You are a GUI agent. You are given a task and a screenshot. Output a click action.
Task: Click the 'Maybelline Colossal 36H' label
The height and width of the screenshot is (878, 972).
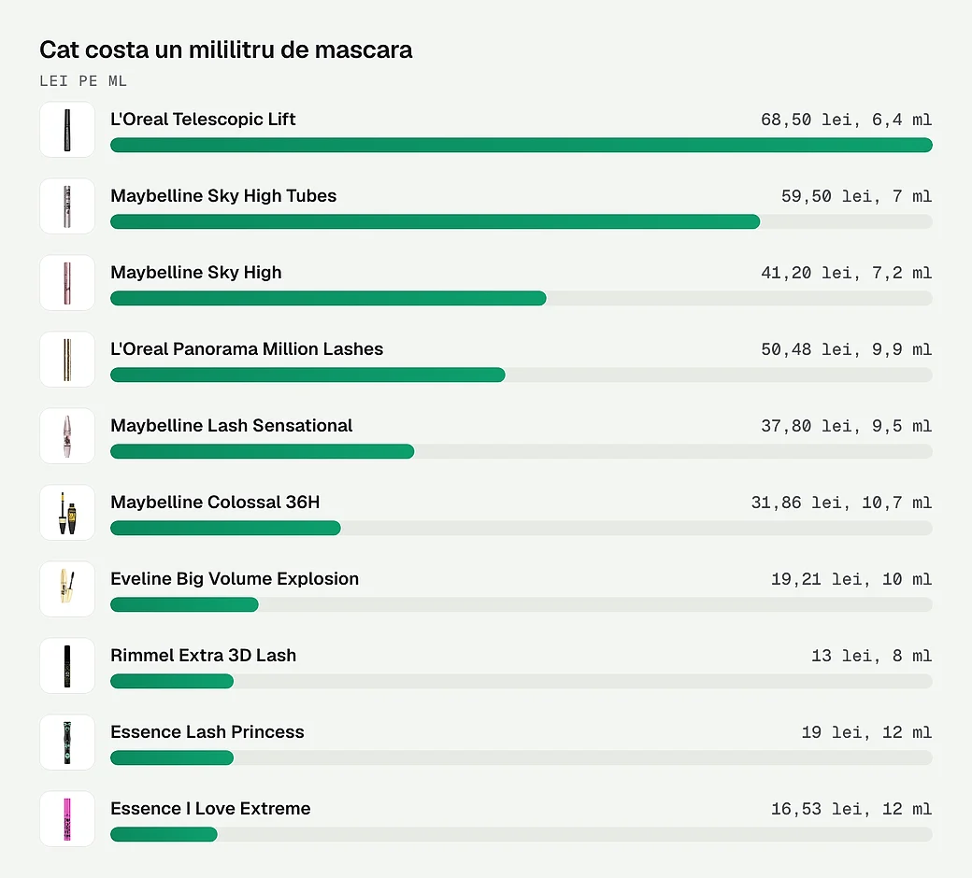point(215,502)
